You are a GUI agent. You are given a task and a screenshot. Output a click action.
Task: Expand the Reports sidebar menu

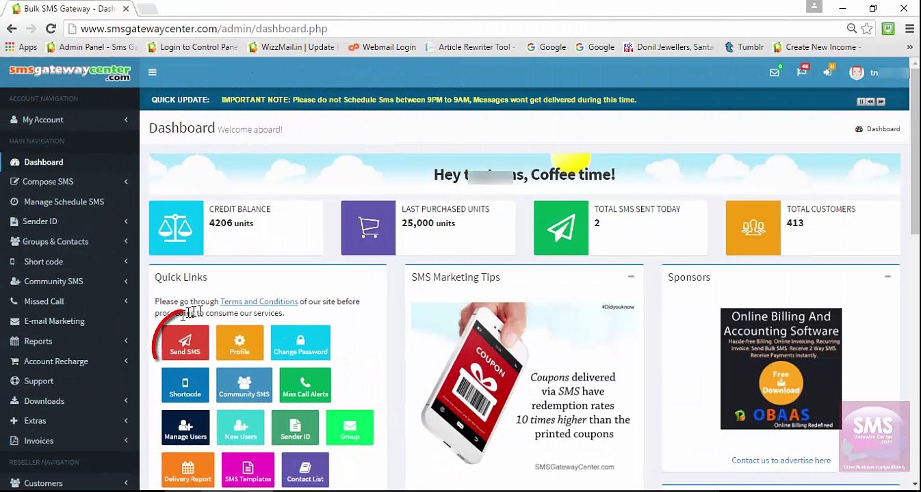[70, 341]
